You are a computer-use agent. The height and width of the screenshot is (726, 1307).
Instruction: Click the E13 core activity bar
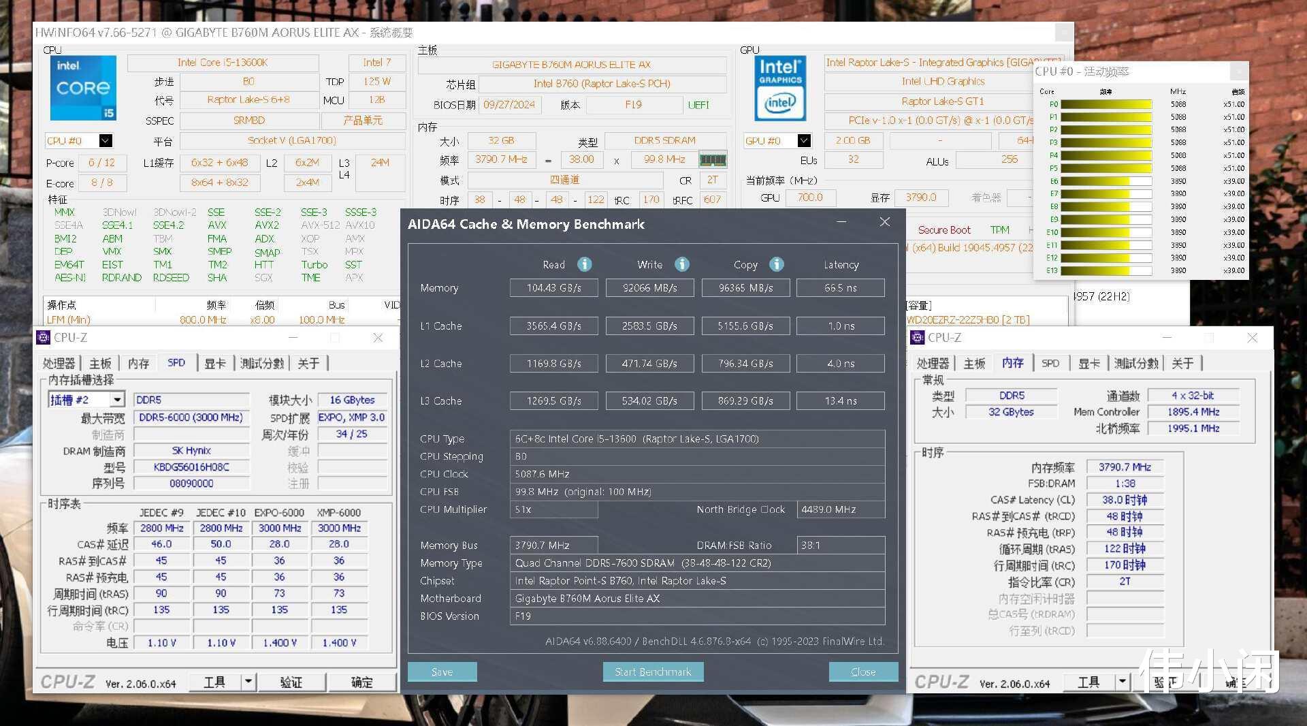1106,270
